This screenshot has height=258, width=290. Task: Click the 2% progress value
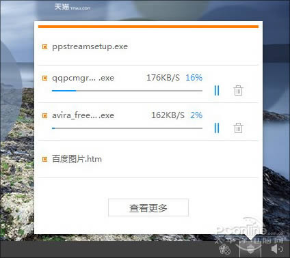pyautogui.click(x=196, y=115)
